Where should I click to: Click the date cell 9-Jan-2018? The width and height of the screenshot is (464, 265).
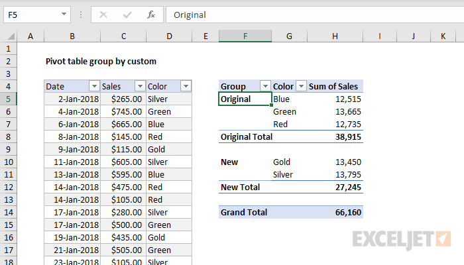(x=72, y=149)
